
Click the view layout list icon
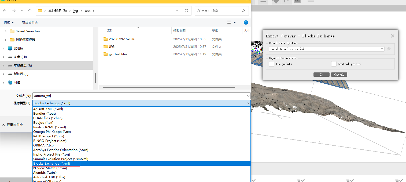[x=229, y=22]
